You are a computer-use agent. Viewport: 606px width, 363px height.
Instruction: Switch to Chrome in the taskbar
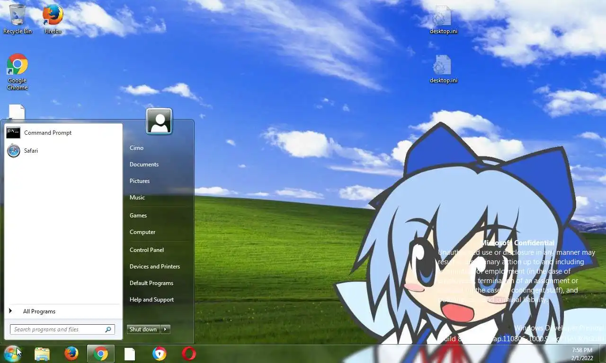(x=100, y=354)
